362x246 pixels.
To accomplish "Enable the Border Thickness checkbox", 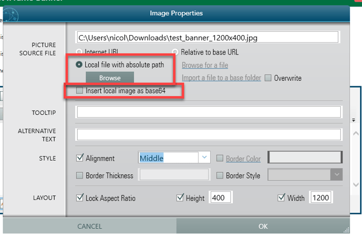I will (x=80, y=175).
